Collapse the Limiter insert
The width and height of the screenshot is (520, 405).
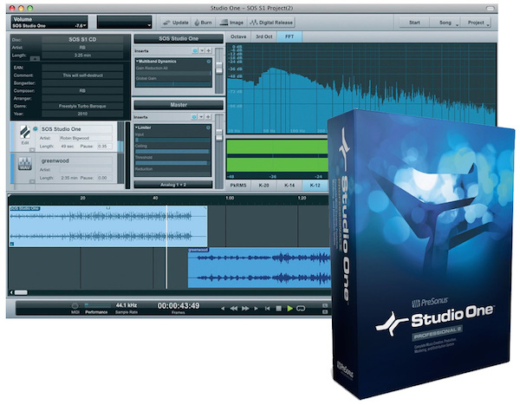pos(137,127)
